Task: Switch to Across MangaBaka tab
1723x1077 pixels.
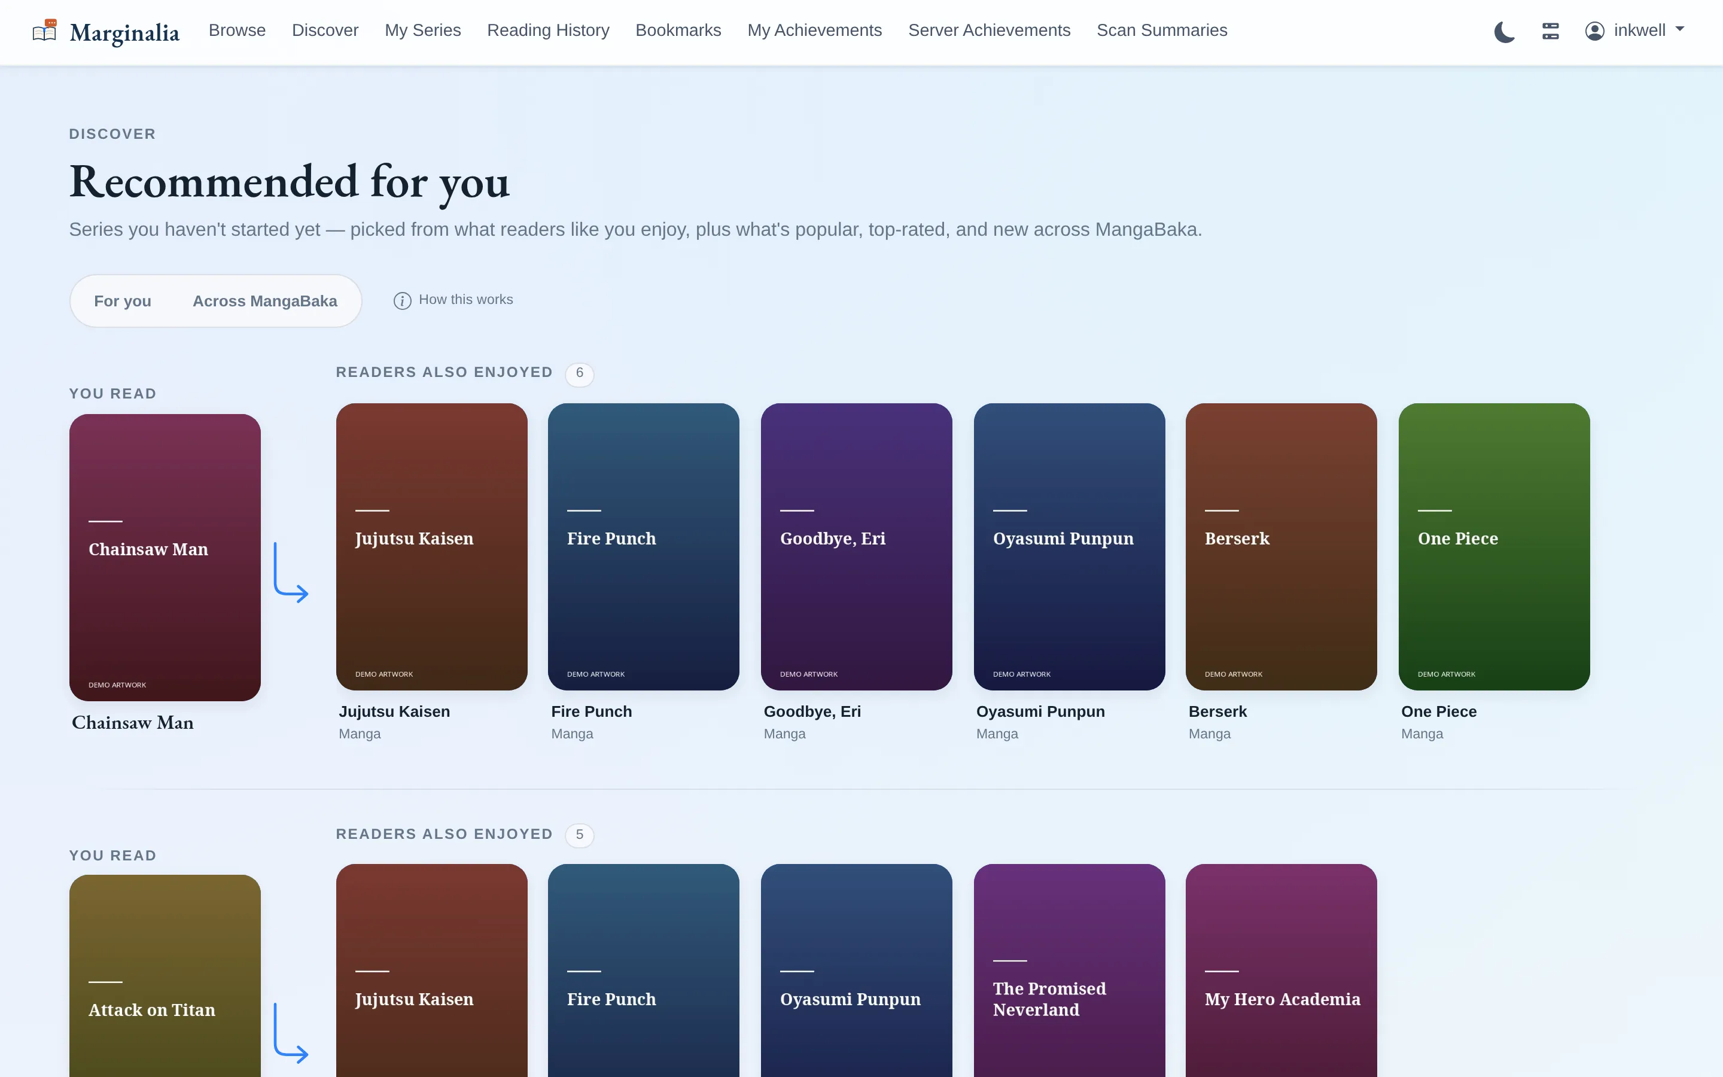Action: point(265,300)
